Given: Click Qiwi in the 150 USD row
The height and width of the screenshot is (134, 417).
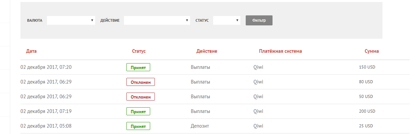Looking at the screenshot, I should pyautogui.click(x=258, y=67).
